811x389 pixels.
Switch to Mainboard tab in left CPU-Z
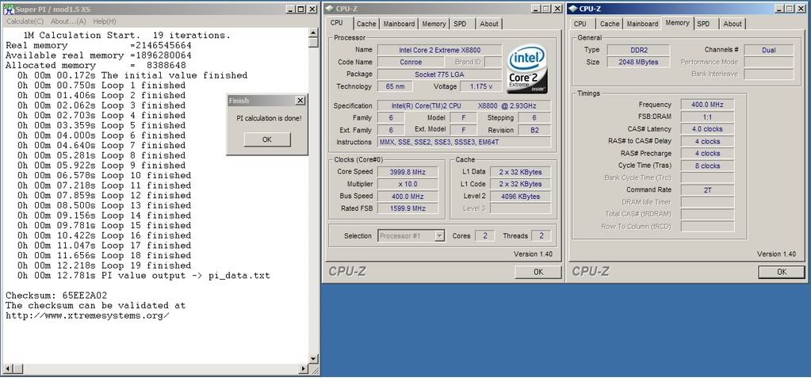point(399,24)
